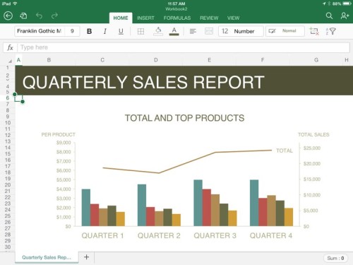This screenshot has height=265, width=353.
Task: Toggle italic formatting
Action: click(x=105, y=31)
